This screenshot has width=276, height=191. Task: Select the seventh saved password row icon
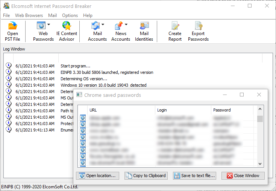click(83, 156)
